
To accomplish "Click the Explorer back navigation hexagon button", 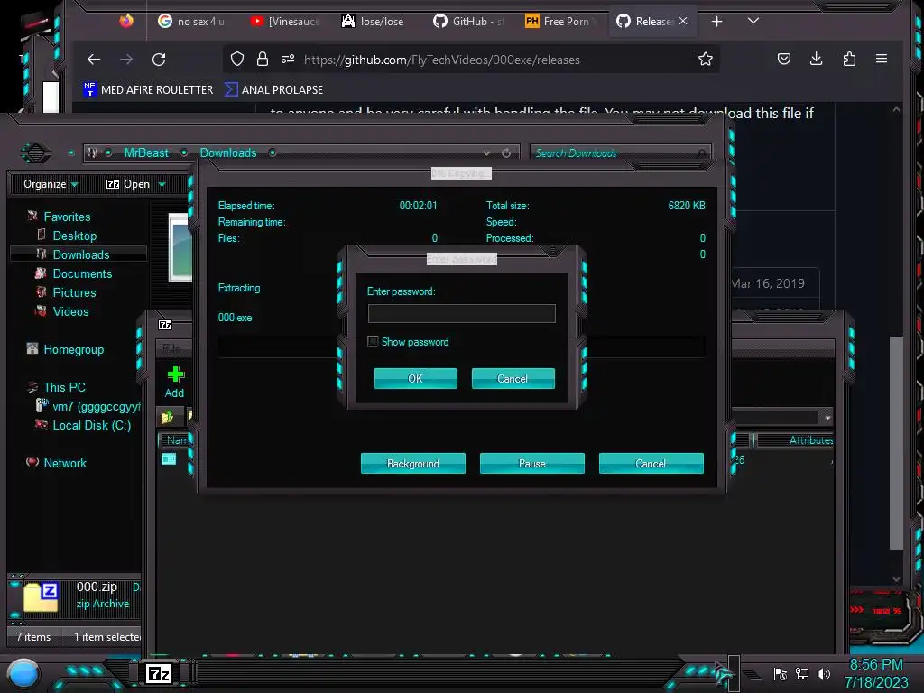I will 36,152.
